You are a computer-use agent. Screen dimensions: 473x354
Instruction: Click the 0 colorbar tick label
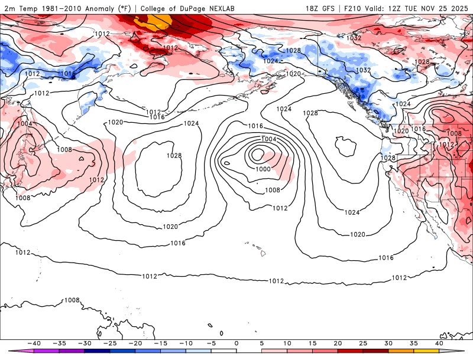tap(237, 343)
